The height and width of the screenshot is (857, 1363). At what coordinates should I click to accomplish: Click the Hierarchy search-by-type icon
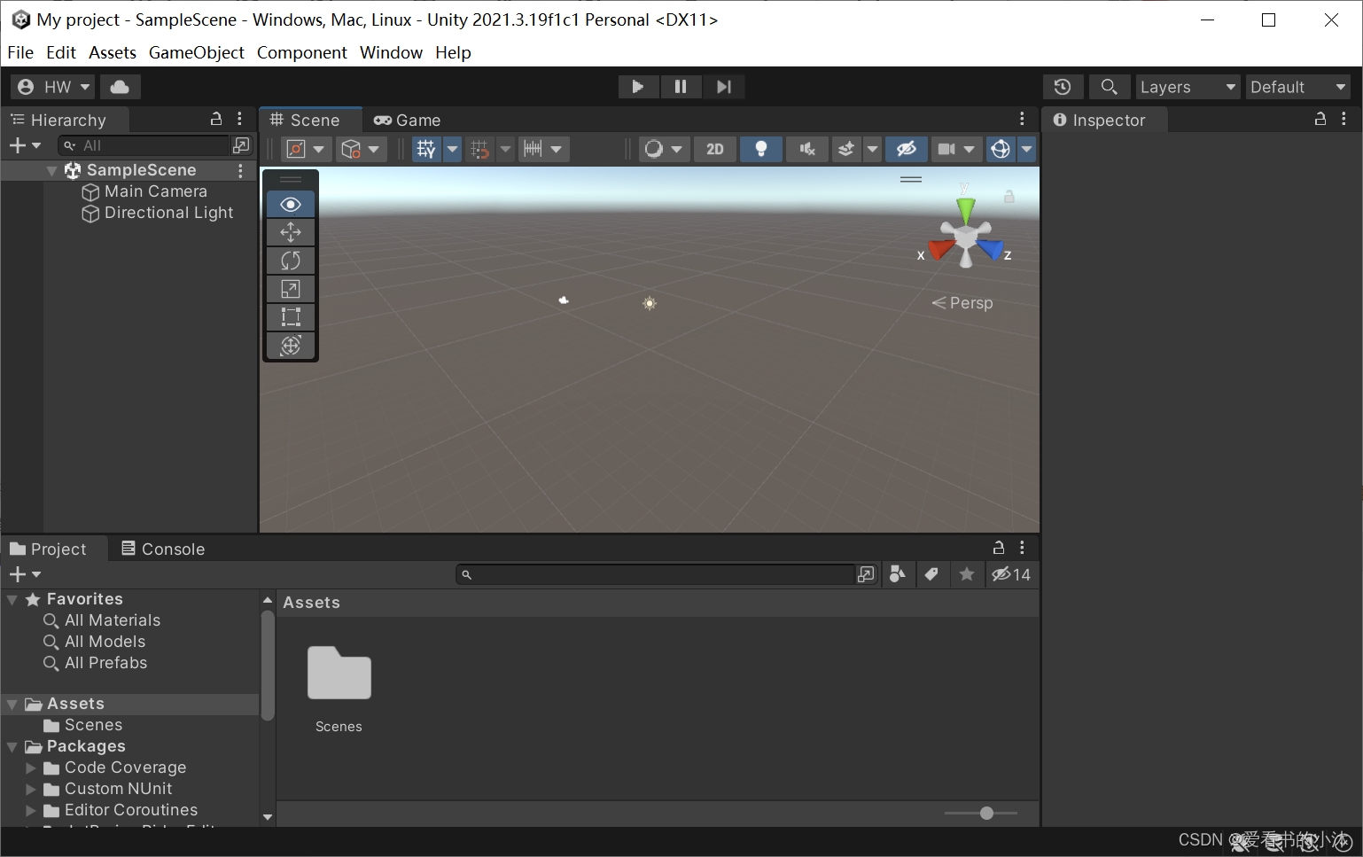240,144
